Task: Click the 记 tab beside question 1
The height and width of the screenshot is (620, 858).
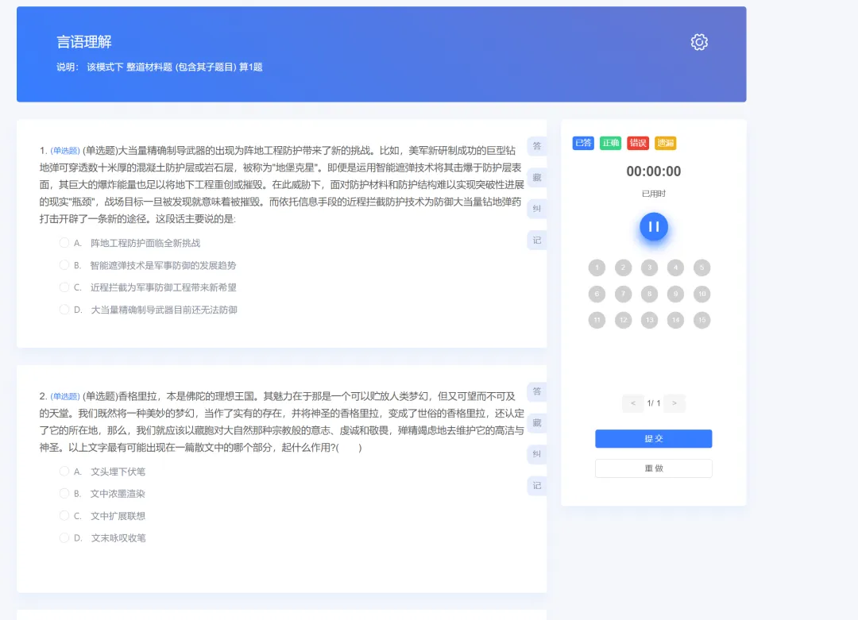Action: click(x=537, y=240)
